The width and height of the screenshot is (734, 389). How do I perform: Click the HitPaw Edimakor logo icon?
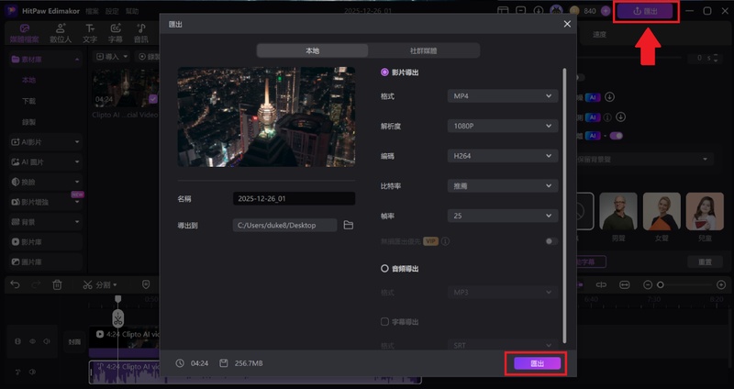point(11,11)
